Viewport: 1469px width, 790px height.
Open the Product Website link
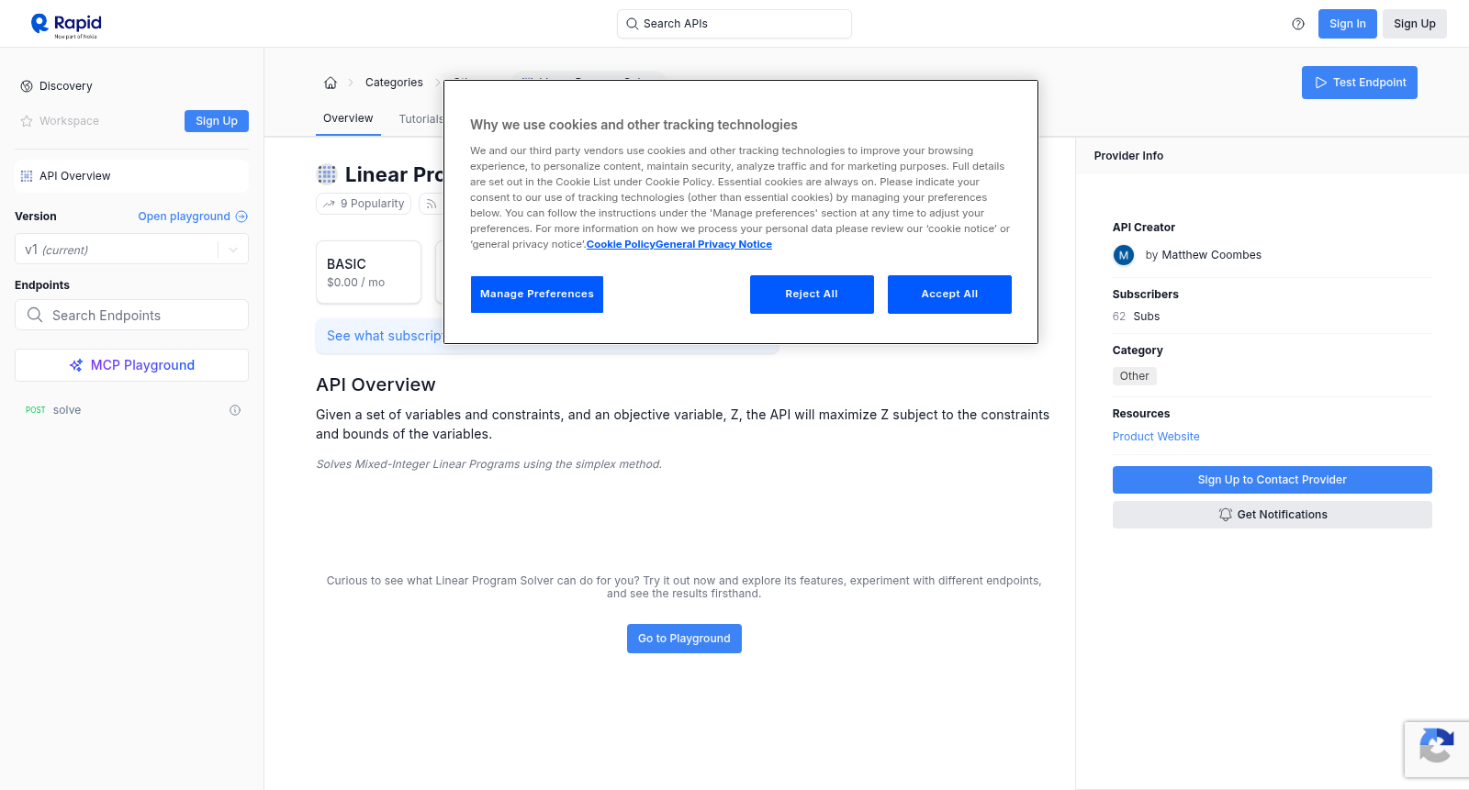click(x=1156, y=437)
